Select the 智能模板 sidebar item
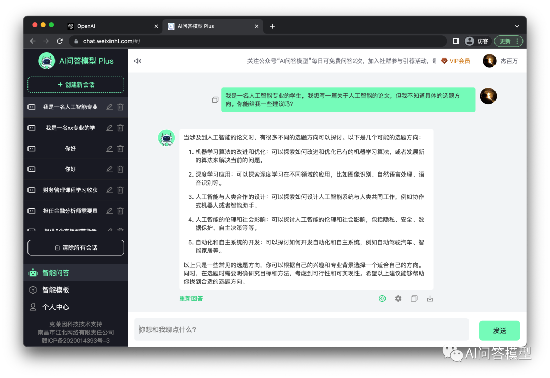 [x=56, y=290]
